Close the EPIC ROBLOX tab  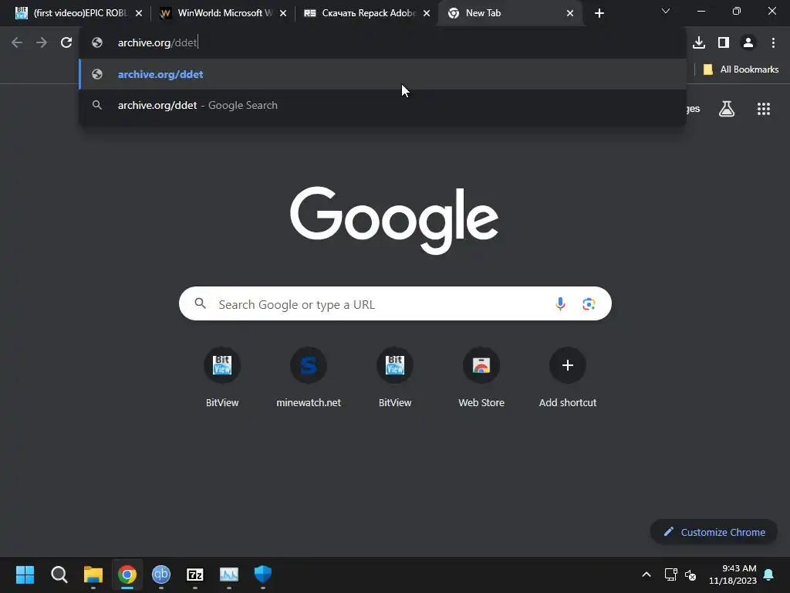[139, 13]
